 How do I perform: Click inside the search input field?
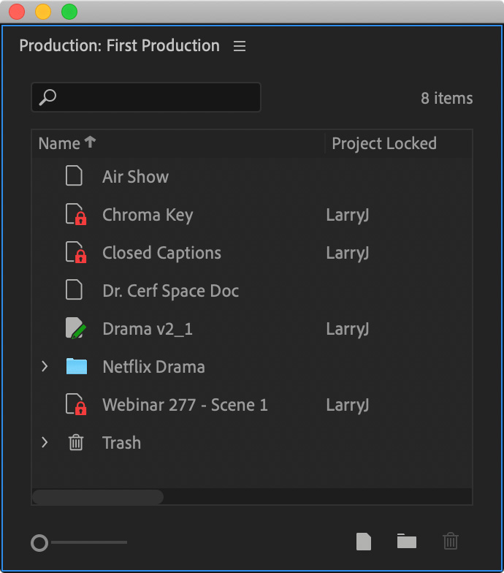pos(146,97)
